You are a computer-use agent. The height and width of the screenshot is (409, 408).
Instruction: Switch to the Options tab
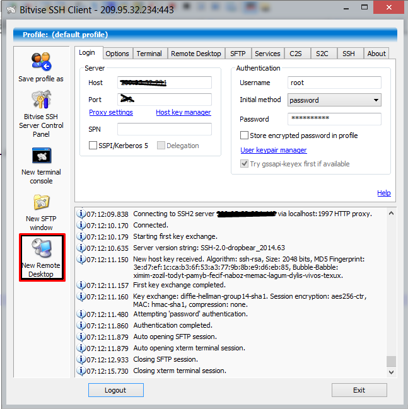[x=118, y=54]
